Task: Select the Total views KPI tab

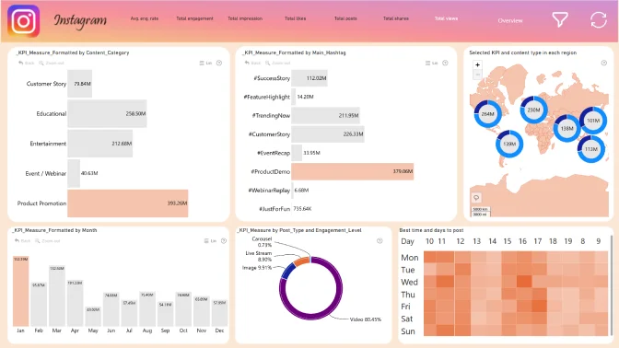Action: pyautogui.click(x=446, y=18)
